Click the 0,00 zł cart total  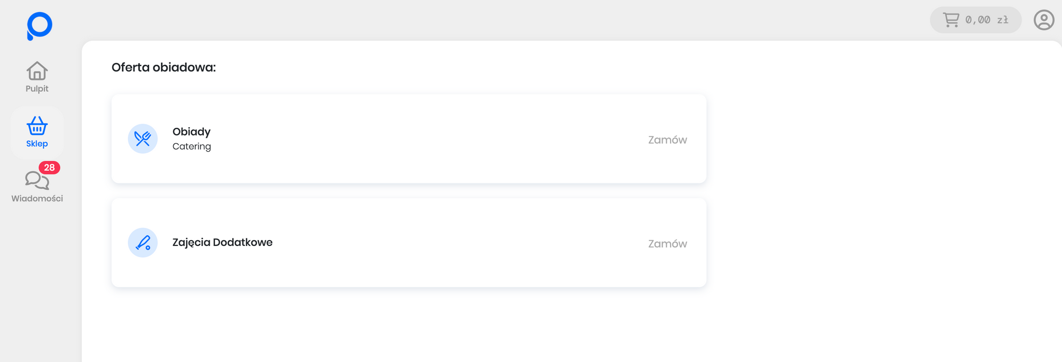[987, 20]
